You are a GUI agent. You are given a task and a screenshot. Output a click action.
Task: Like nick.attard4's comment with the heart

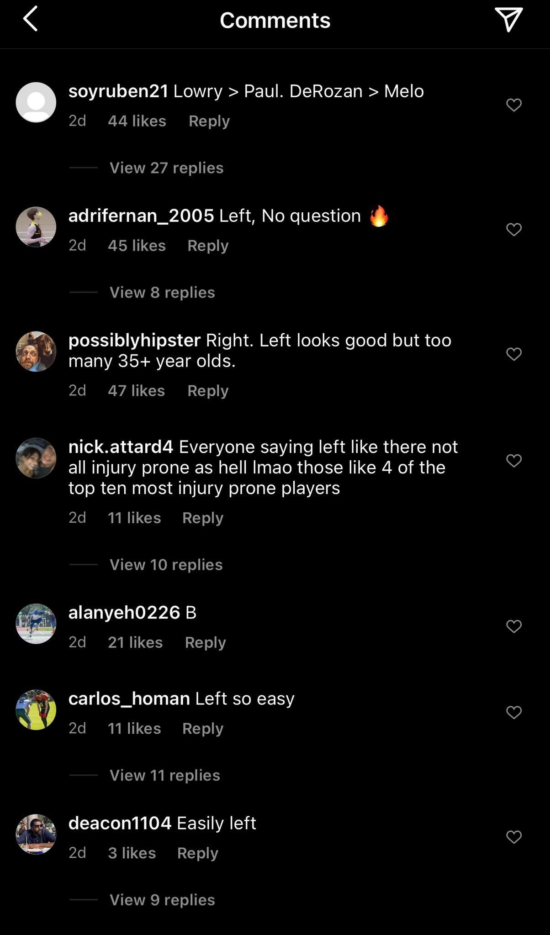(x=513, y=461)
